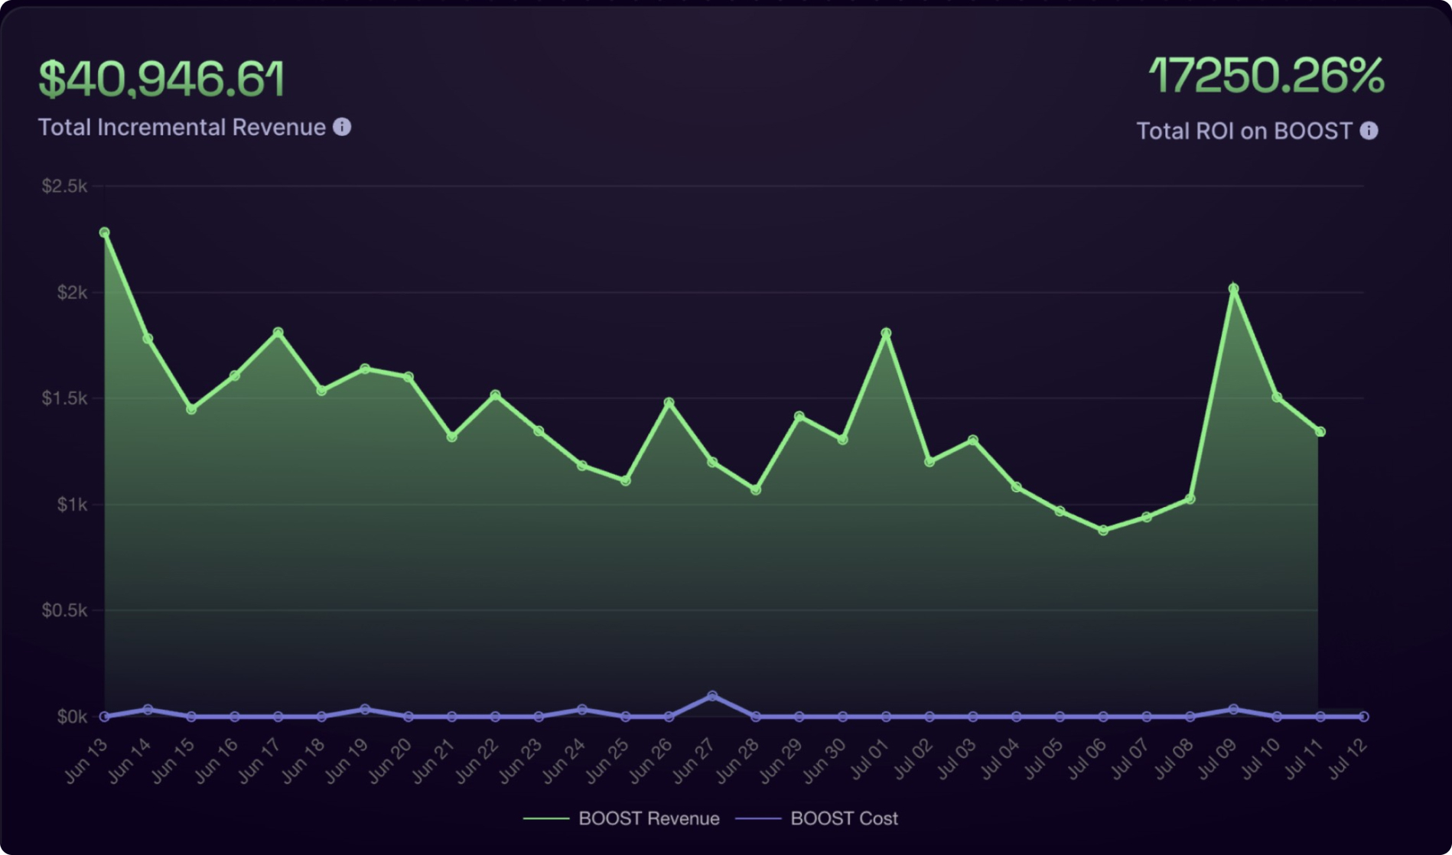The image size is (1452, 855).
Task: Click info icon beside Total Incremental Revenue
Action: coord(342,127)
